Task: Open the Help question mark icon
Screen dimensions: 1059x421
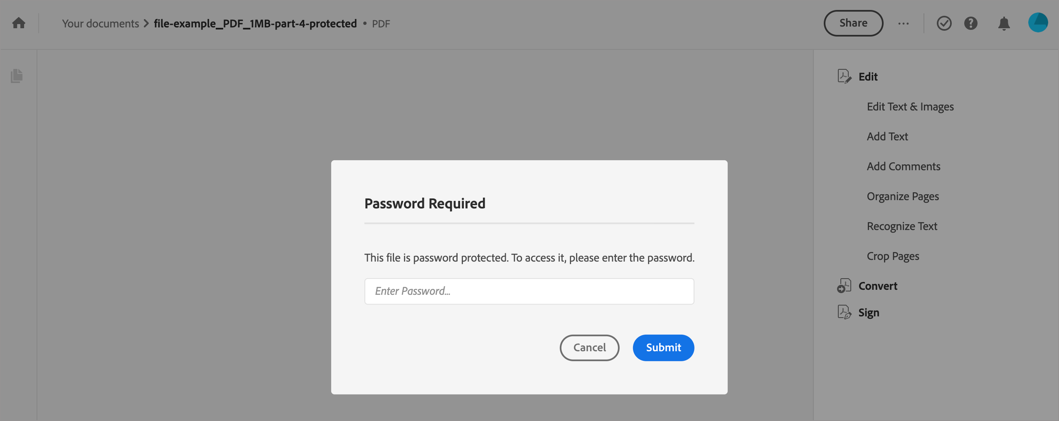Action: [970, 23]
